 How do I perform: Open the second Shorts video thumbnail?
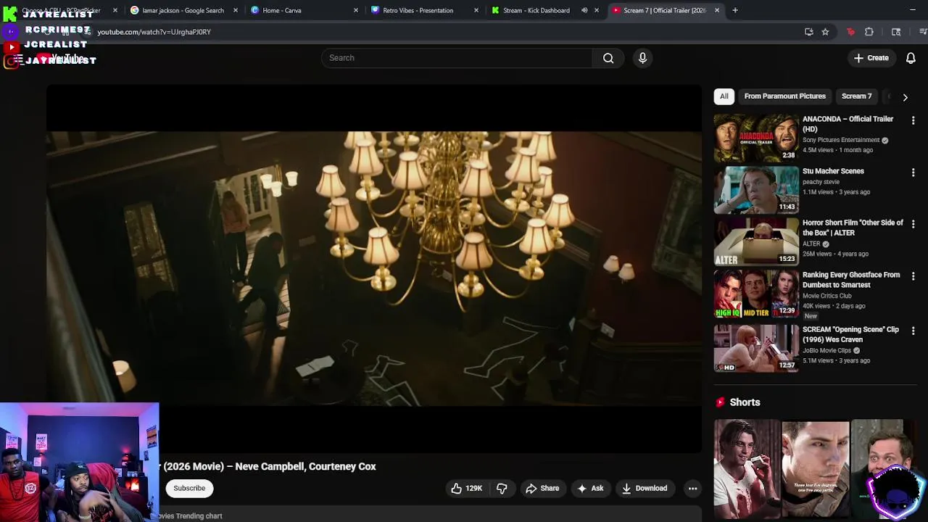[x=815, y=469]
